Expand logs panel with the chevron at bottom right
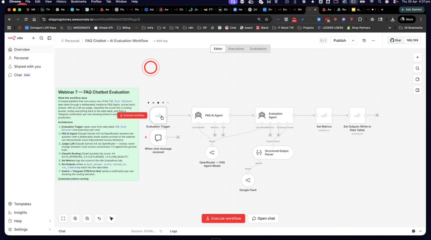The height and width of the screenshot is (240, 431). pos(420,231)
